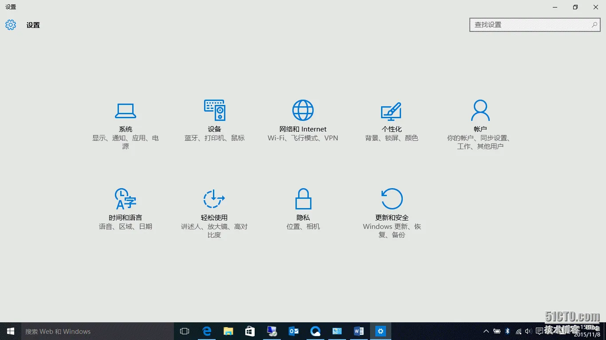Click the settings gear icon beside 设置 header

tap(11, 25)
